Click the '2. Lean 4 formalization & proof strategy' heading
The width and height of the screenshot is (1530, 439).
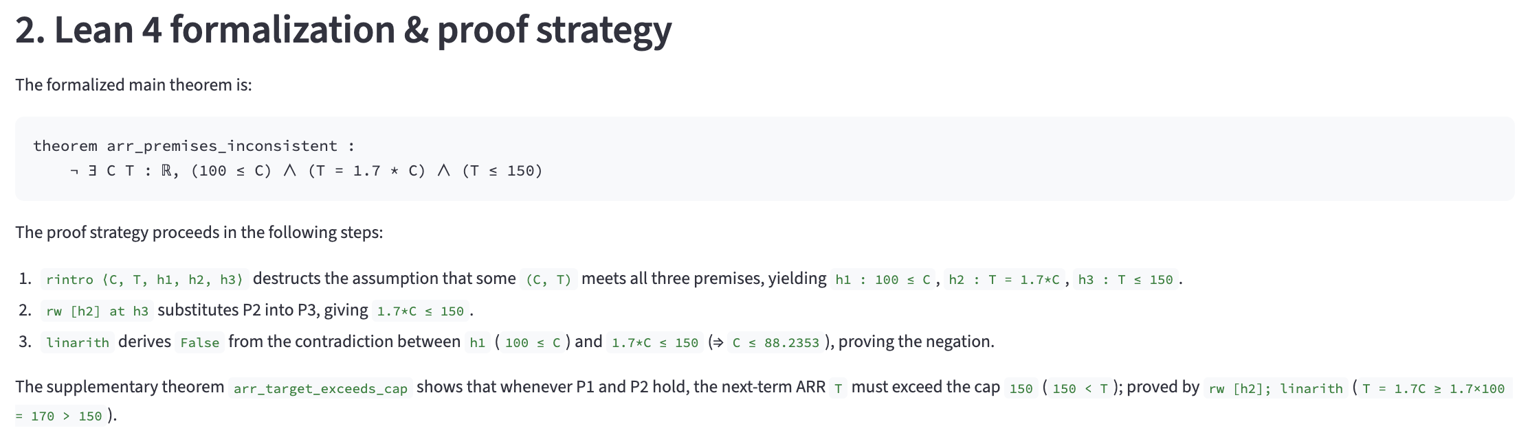(x=343, y=30)
